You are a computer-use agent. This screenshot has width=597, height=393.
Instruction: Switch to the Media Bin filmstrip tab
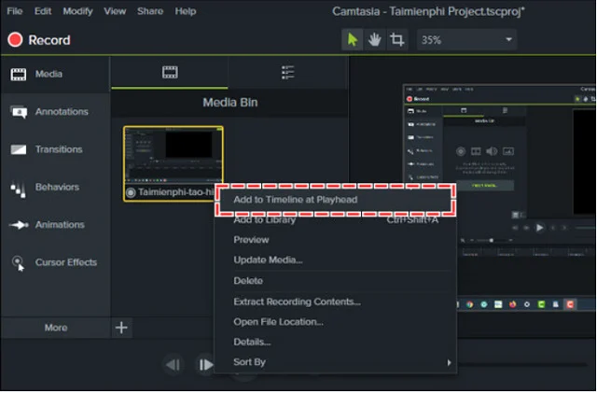pos(170,73)
